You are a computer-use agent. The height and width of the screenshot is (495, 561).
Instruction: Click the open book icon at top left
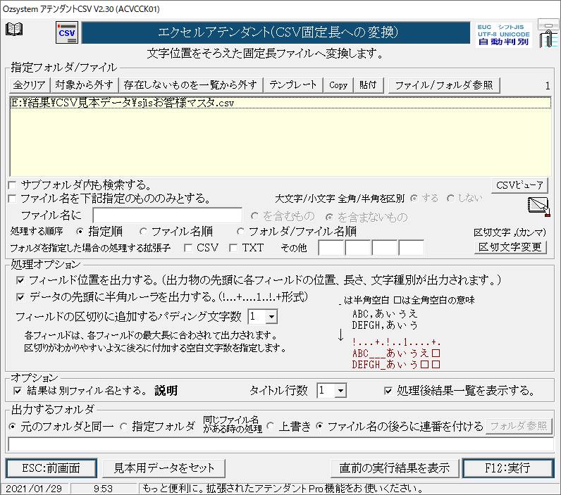[14, 29]
